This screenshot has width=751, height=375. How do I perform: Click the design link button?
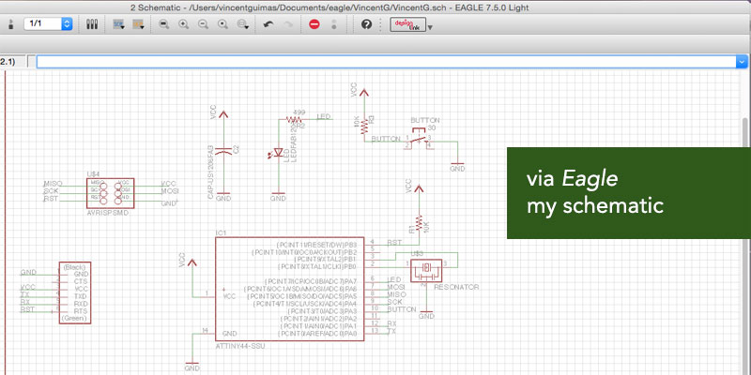[x=407, y=24]
